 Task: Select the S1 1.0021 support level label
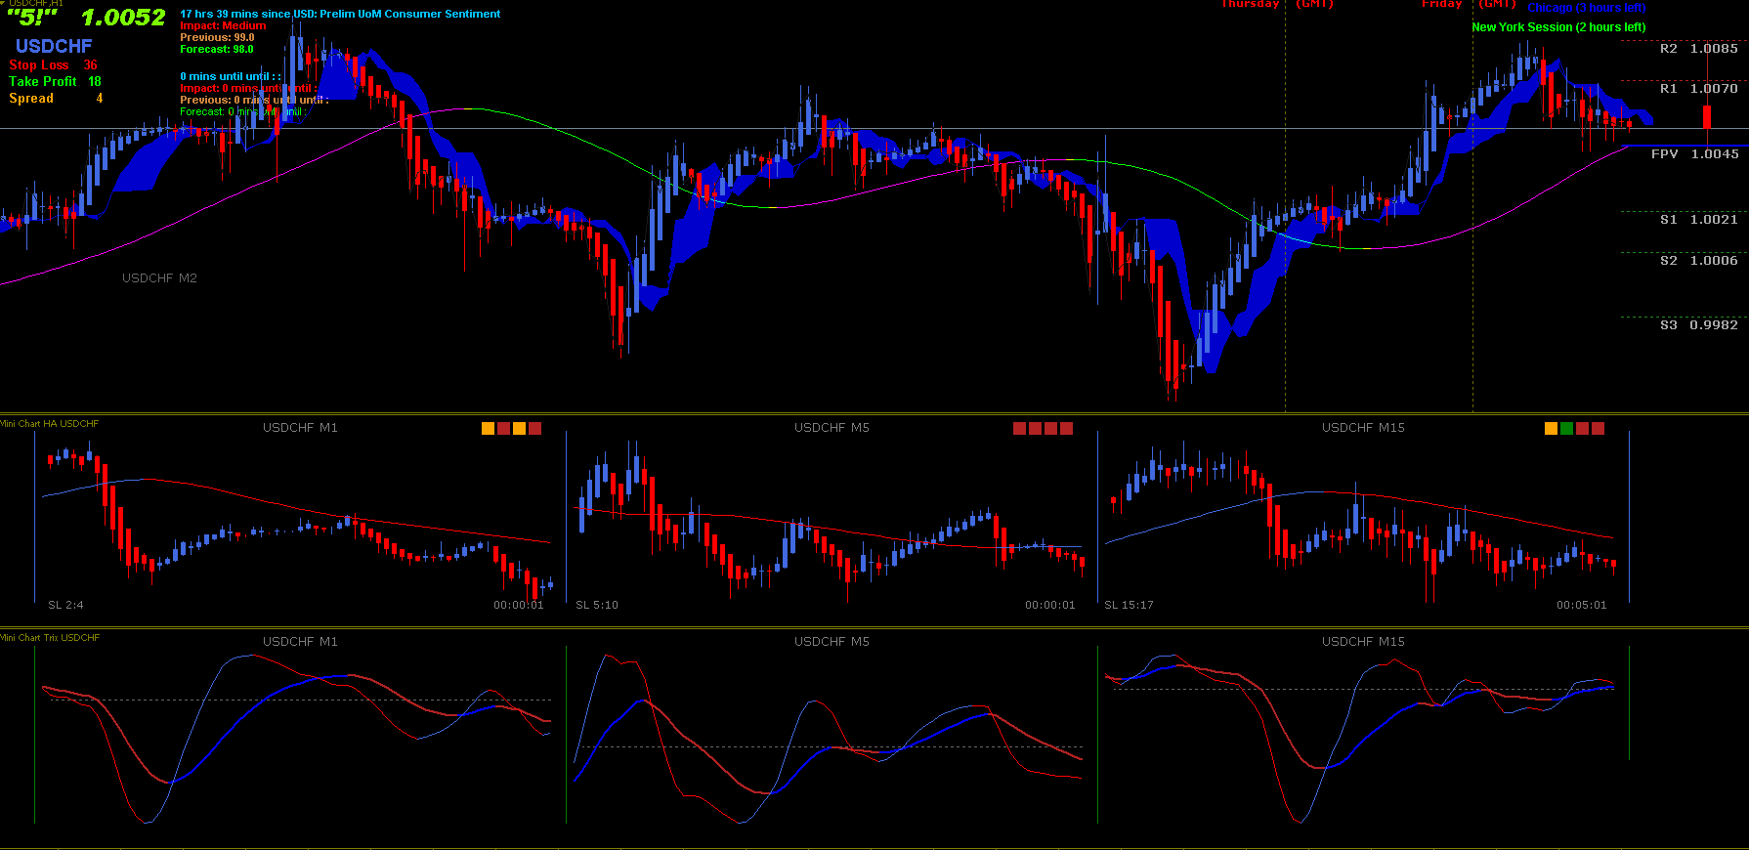[1698, 220]
